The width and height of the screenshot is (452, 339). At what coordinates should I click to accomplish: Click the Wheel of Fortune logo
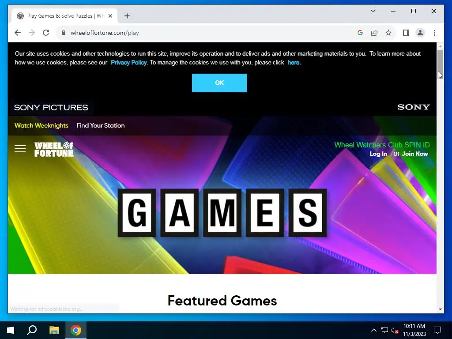pyautogui.click(x=54, y=149)
